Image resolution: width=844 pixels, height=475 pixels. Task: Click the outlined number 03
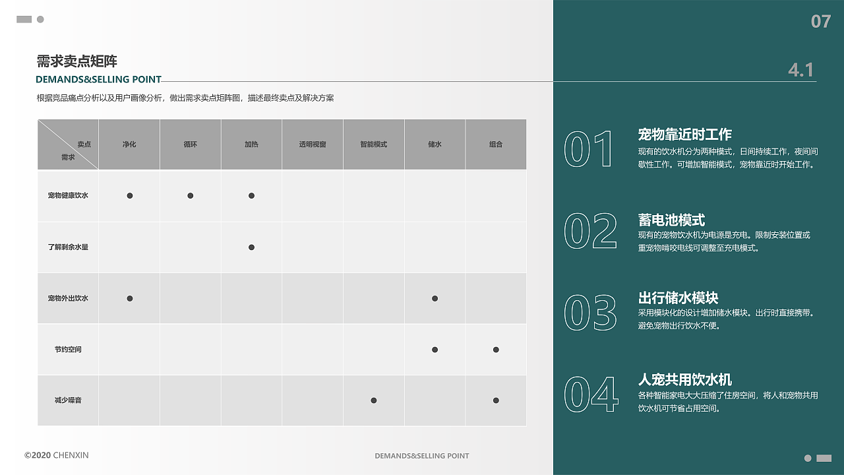[591, 313]
